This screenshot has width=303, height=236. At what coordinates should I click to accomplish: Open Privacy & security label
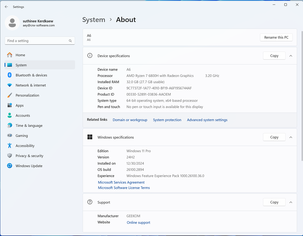point(29,156)
